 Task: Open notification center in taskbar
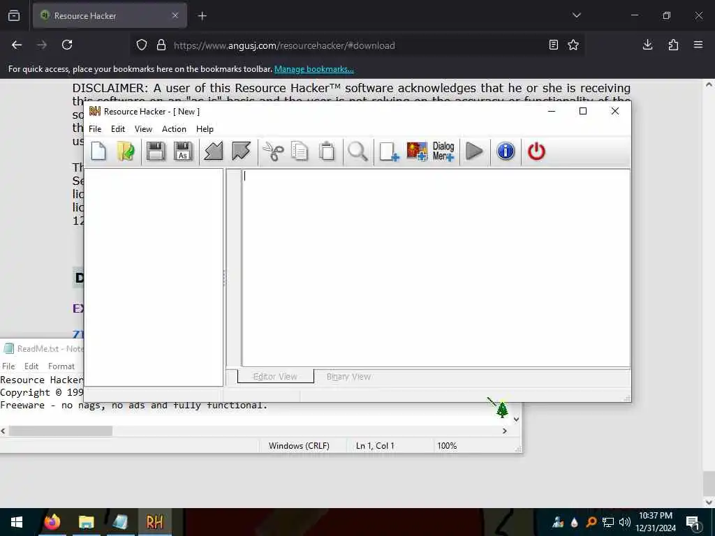(693, 523)
